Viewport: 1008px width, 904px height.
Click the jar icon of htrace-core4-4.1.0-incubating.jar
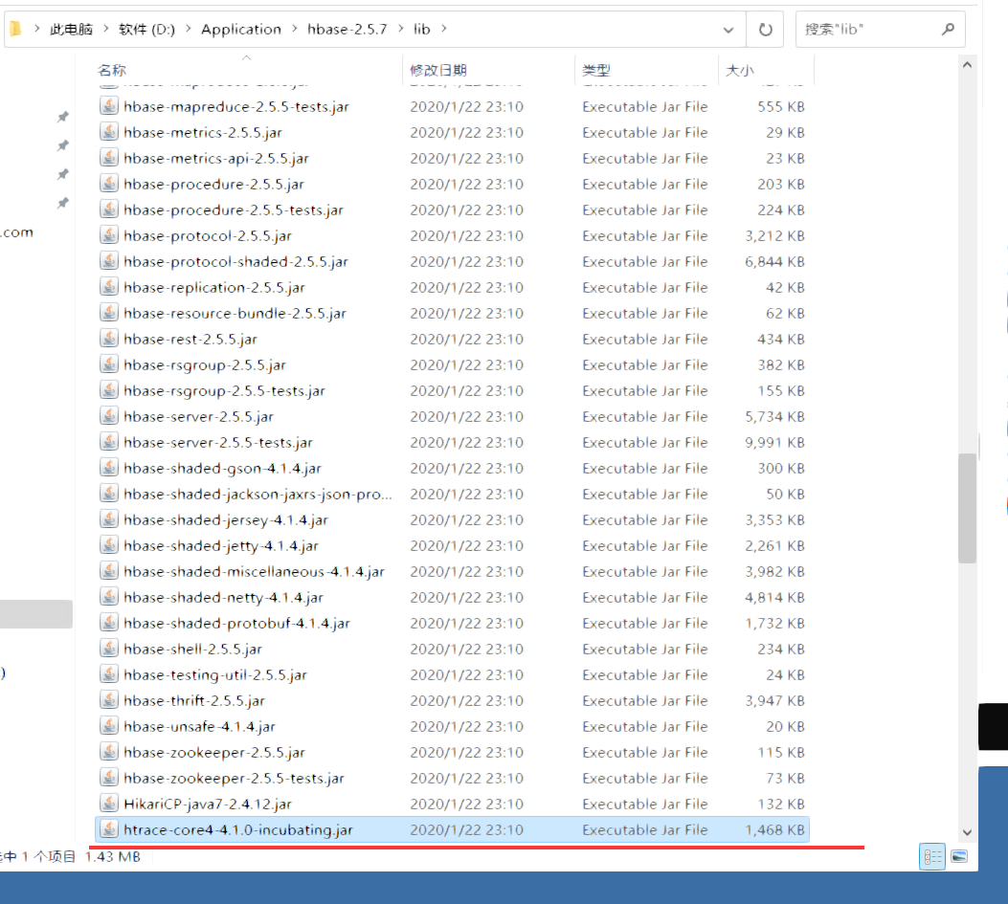click(x=109, y=829)
